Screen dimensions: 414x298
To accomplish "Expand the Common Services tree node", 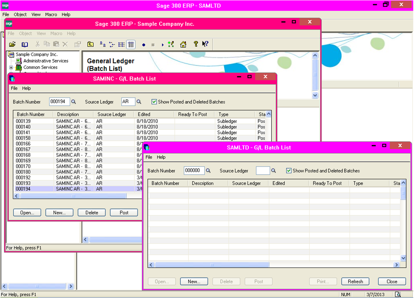I will click(x=11, y=67).
